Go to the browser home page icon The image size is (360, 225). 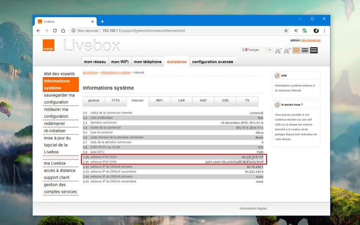pyautogui.click(x=63, y=30)
